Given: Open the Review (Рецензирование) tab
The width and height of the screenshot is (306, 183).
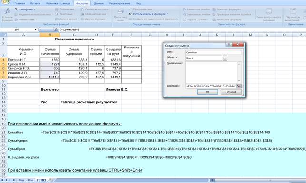Looking at the screenshot, I should point(120,3).
